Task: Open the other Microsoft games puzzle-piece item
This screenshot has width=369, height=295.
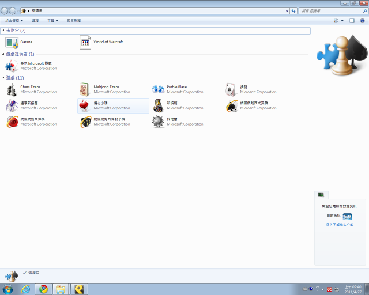Action: point(31,66)
